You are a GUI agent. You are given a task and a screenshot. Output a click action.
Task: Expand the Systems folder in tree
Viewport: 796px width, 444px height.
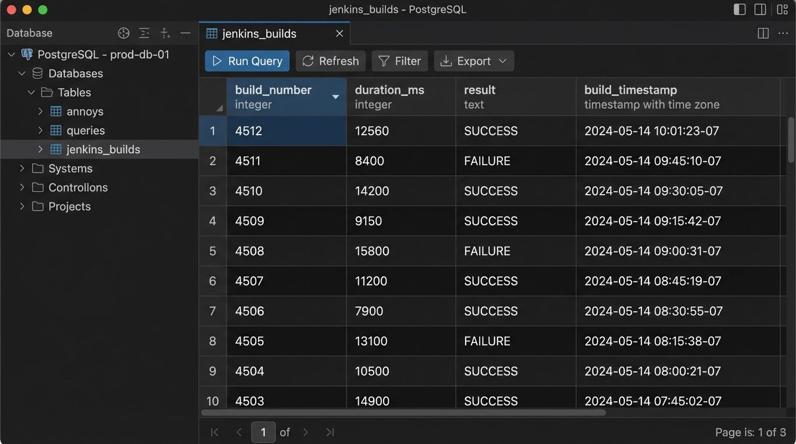pyautogui.click(x=22, y=168)
